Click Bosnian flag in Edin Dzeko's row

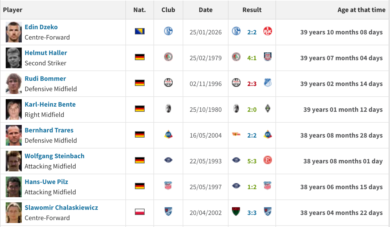[140, 31]
